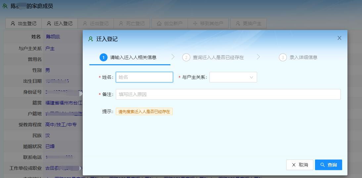Open the 与户主关系 dropdown
Image resolution: width=362 pixels, height=178 pixels.
pyautogui.click(x=233, y=77)
